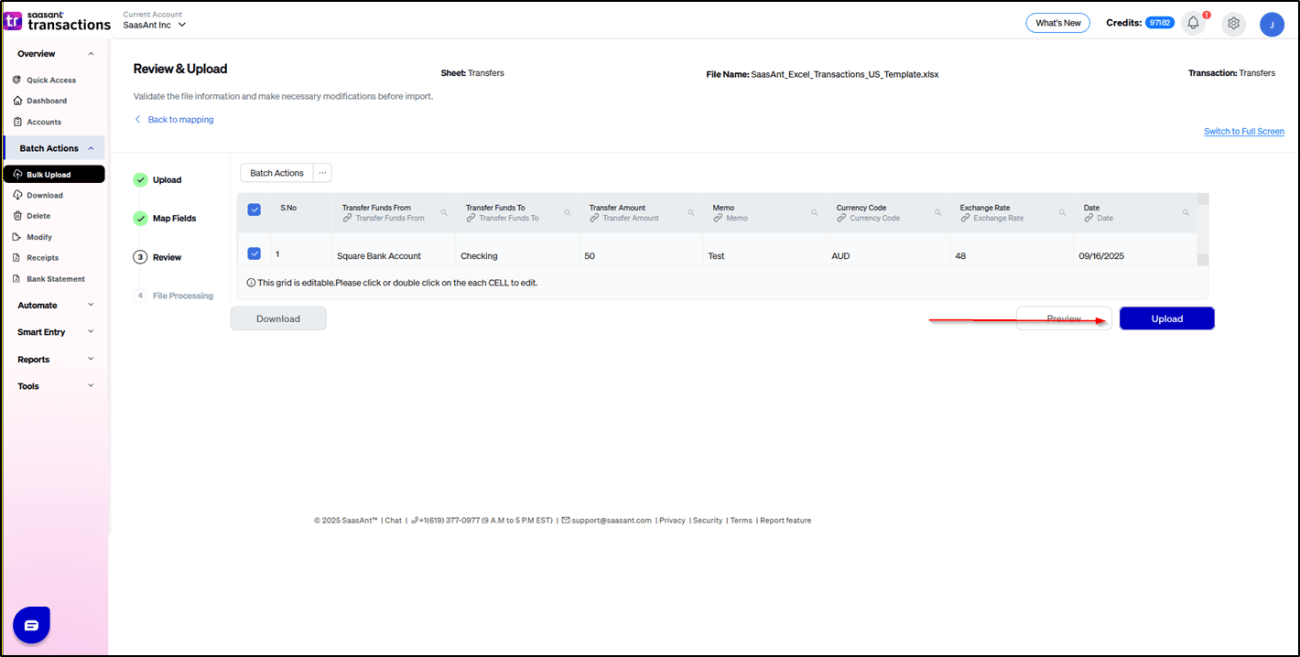Screen dimensions: 1300x657
Task: Open the chat bubble at bottom left
Action: pos(31,625)
